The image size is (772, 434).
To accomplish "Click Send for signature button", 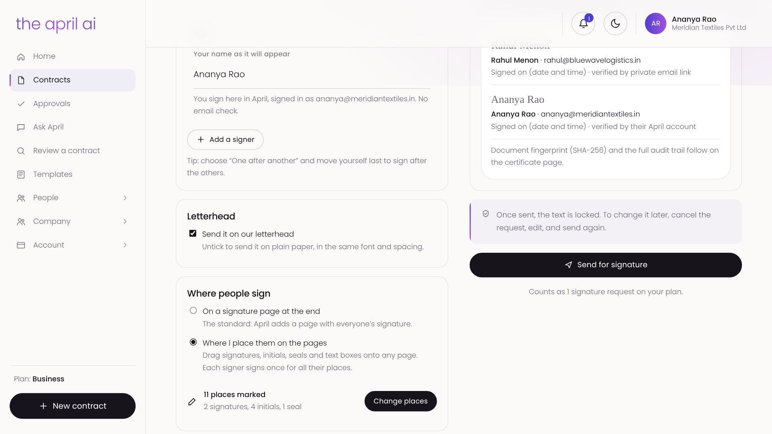I will click(606, 265).
